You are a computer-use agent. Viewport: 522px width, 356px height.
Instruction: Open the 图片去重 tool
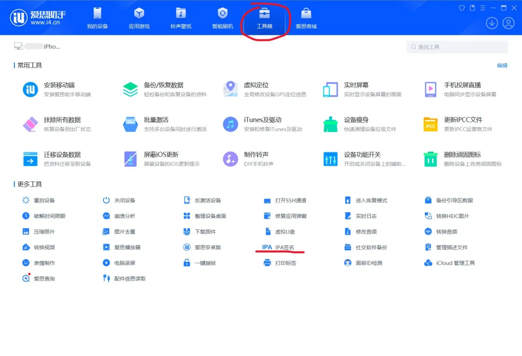pos(119,231)
